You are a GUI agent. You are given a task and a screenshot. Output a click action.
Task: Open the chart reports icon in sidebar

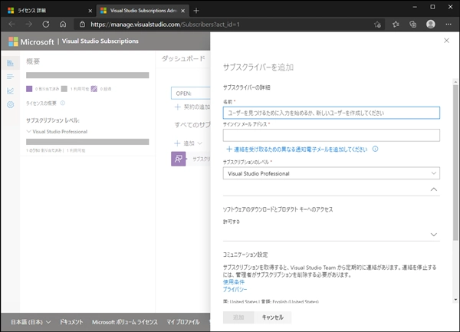tap(10, 91)
